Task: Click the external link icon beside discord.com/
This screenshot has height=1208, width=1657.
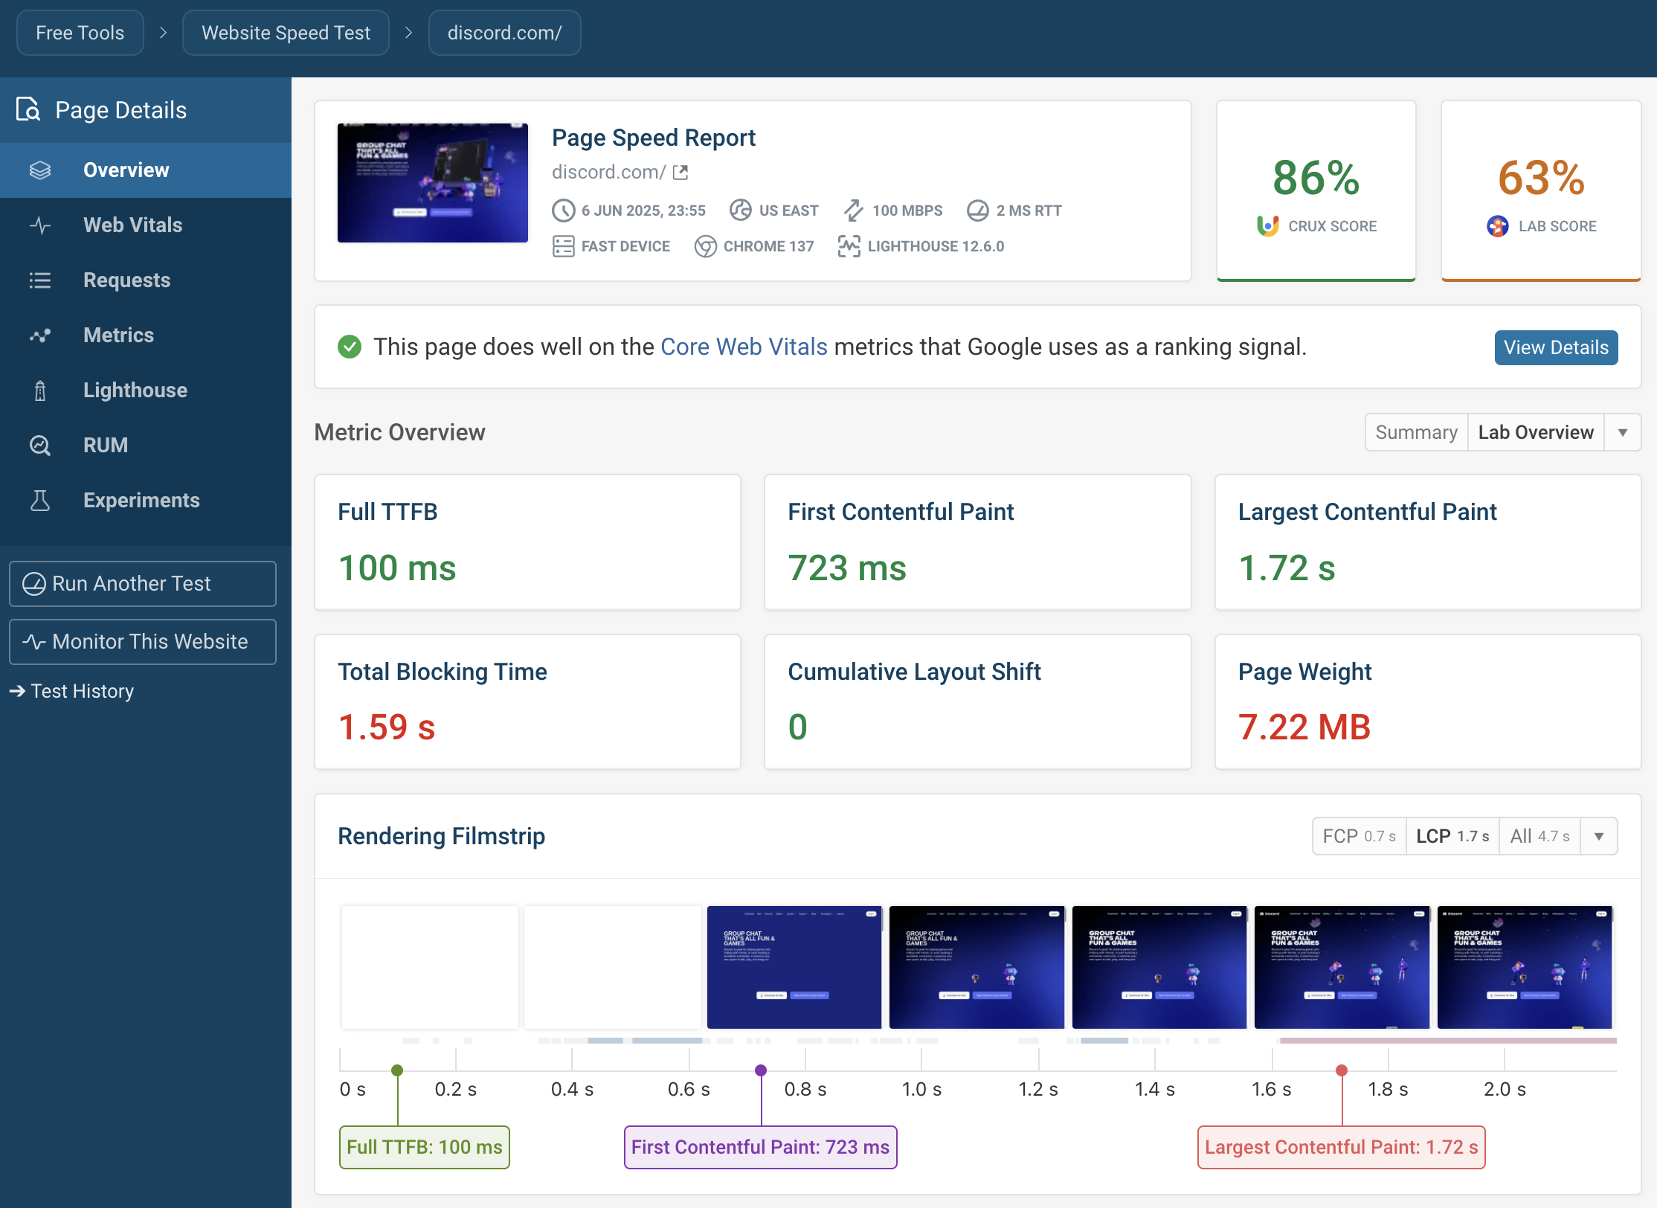Action: [681, 173]
